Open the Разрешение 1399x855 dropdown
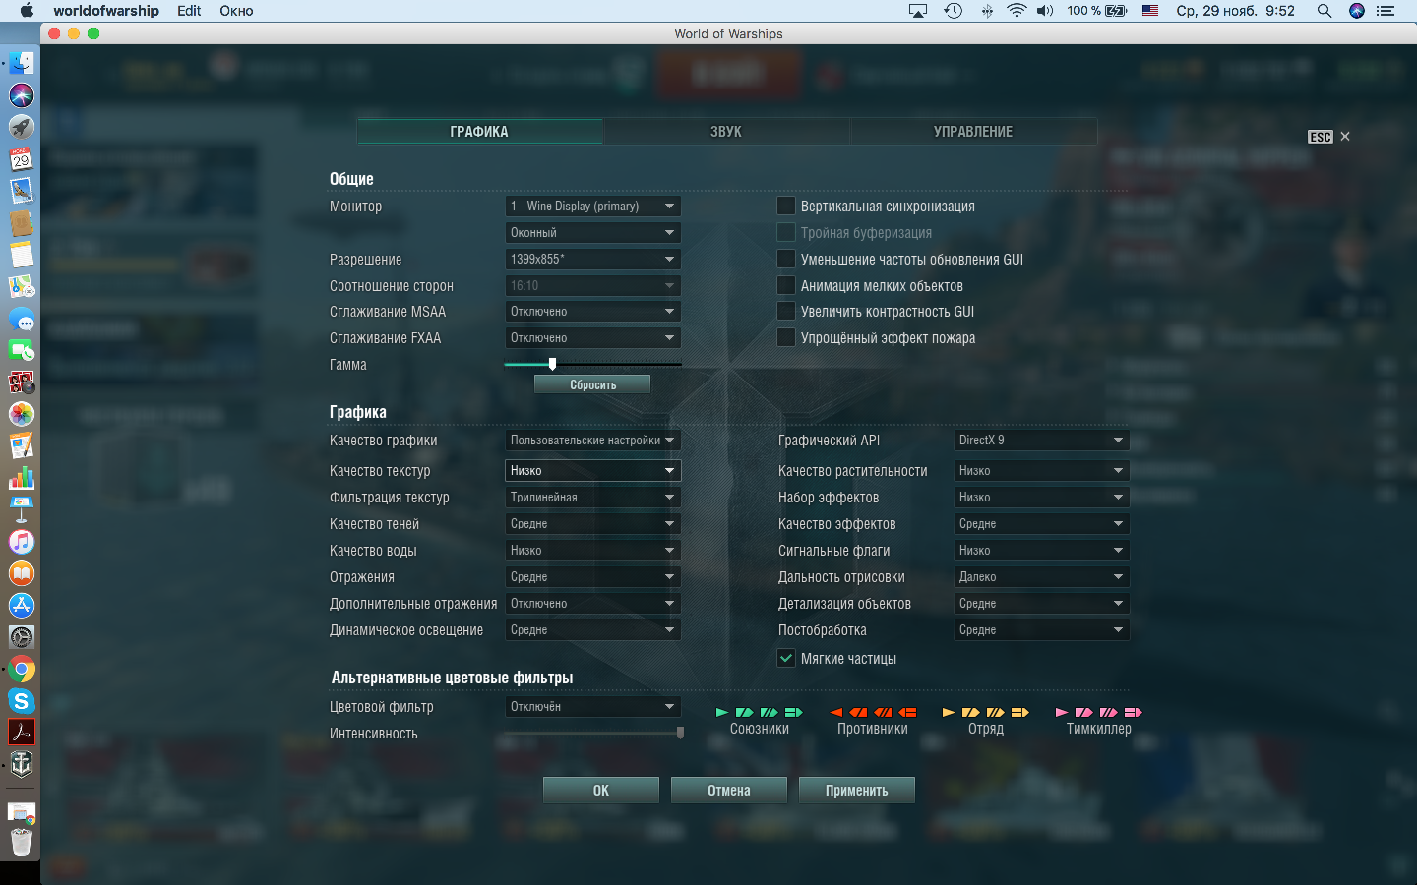The image size is (1417, 885). (592, 259)
